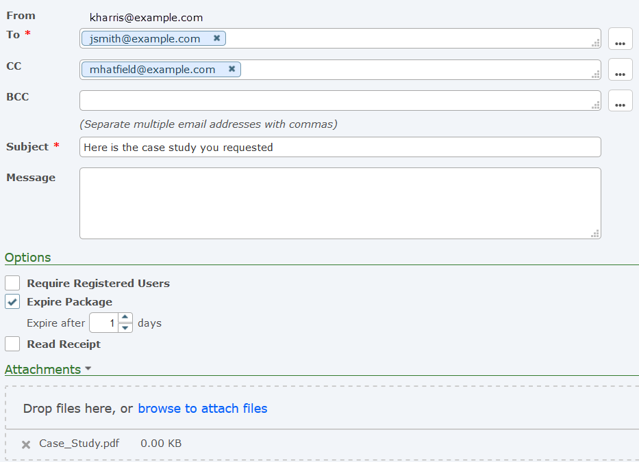Increase expire days with up arrow
The width and height of the screenshot is (639, 462).
click(x=125, y=318)
